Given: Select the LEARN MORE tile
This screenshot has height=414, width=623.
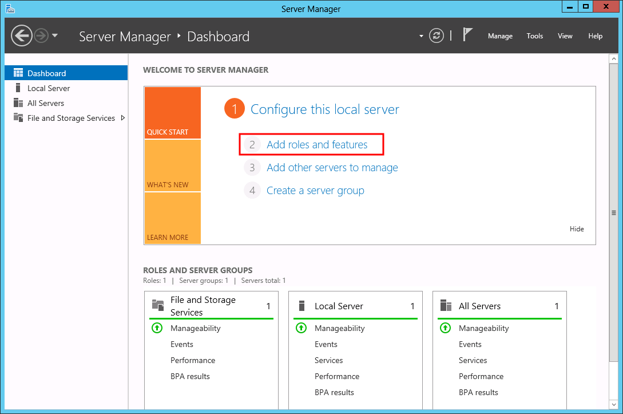Looking at the screenshot, I should (172, 218).
